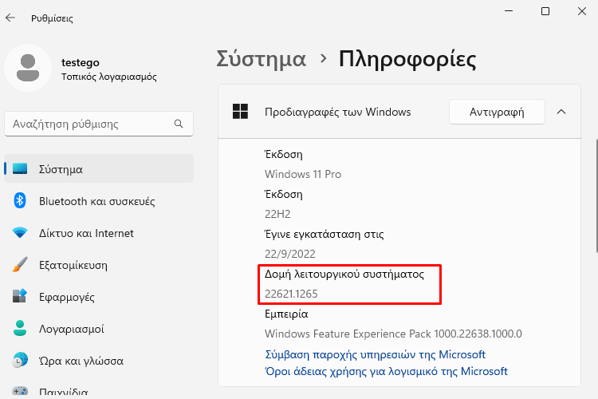This screenshot has height=399, width=598.
Task: Click the Αναζήτηση ρύθμισης search field
Action: (99, 124)
